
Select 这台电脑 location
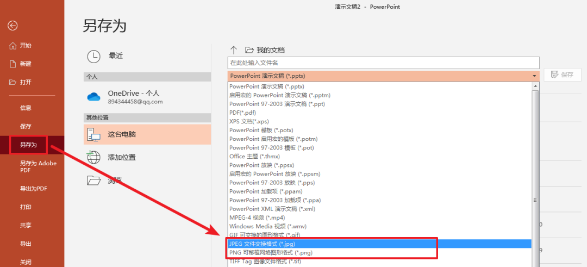147,134
